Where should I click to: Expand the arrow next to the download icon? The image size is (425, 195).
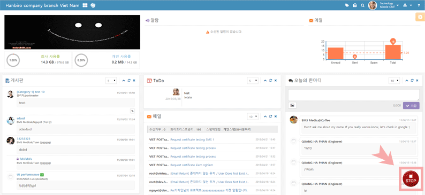[x=411, y=5]
